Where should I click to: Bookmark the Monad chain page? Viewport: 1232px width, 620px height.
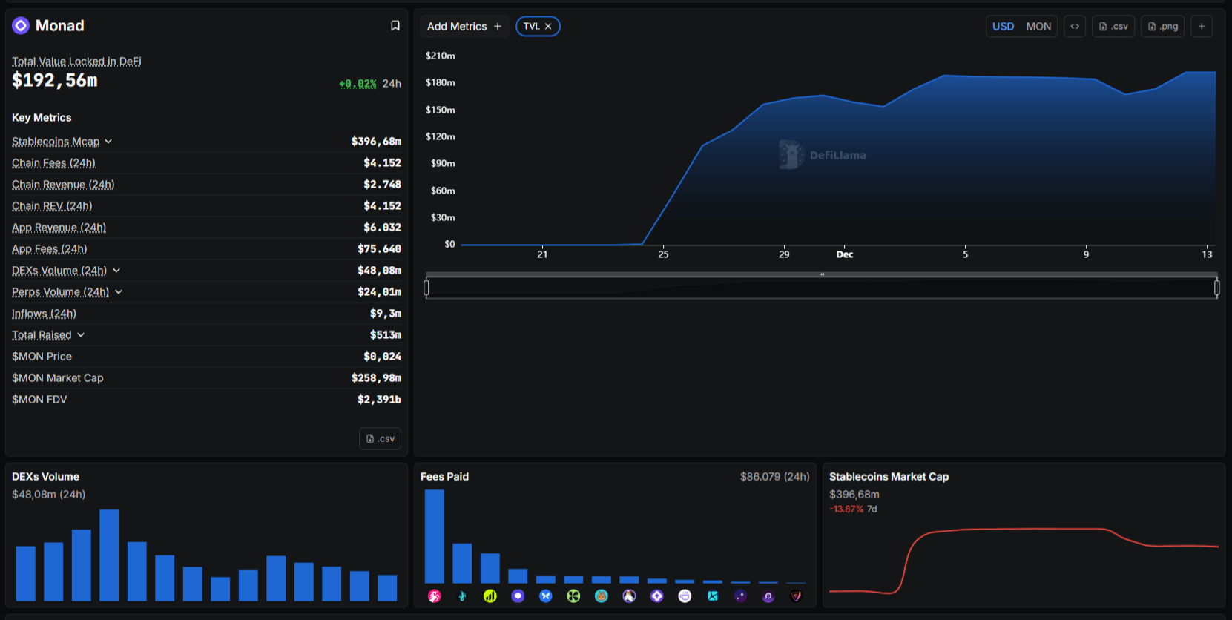tap(395, 26)
